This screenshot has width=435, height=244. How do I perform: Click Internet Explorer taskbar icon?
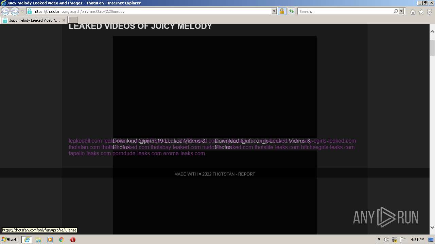click(x=27, y=240)
